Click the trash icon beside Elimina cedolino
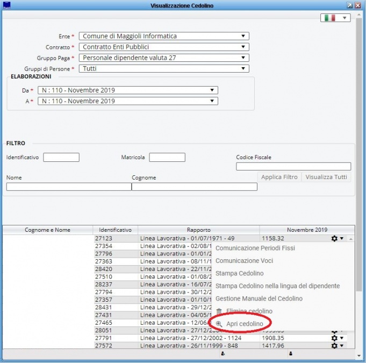Screen dimensions: 366x363 pyautogui.click(x=219, y=311)
